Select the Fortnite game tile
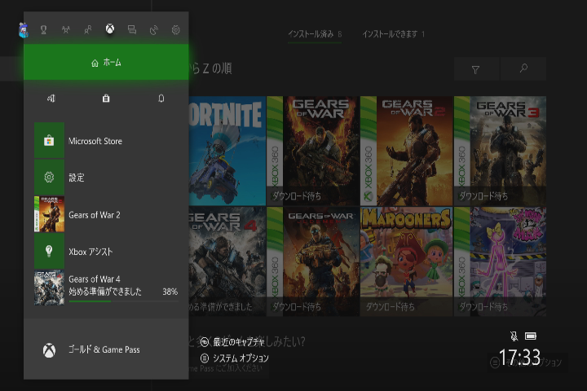The height and width of the screenshot is (391, 587). pyautogui.click(x=227, y=151)
